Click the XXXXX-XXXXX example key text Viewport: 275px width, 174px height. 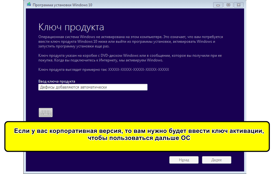pyautogui.click(x=138, y=69)
